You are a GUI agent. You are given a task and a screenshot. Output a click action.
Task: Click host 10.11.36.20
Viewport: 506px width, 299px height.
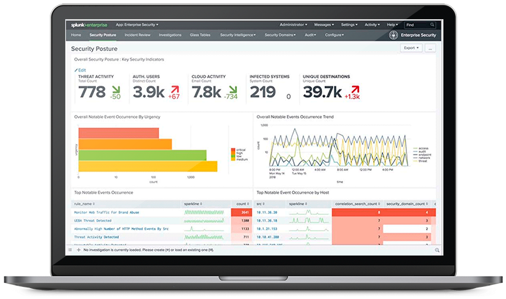coord(267,213)
